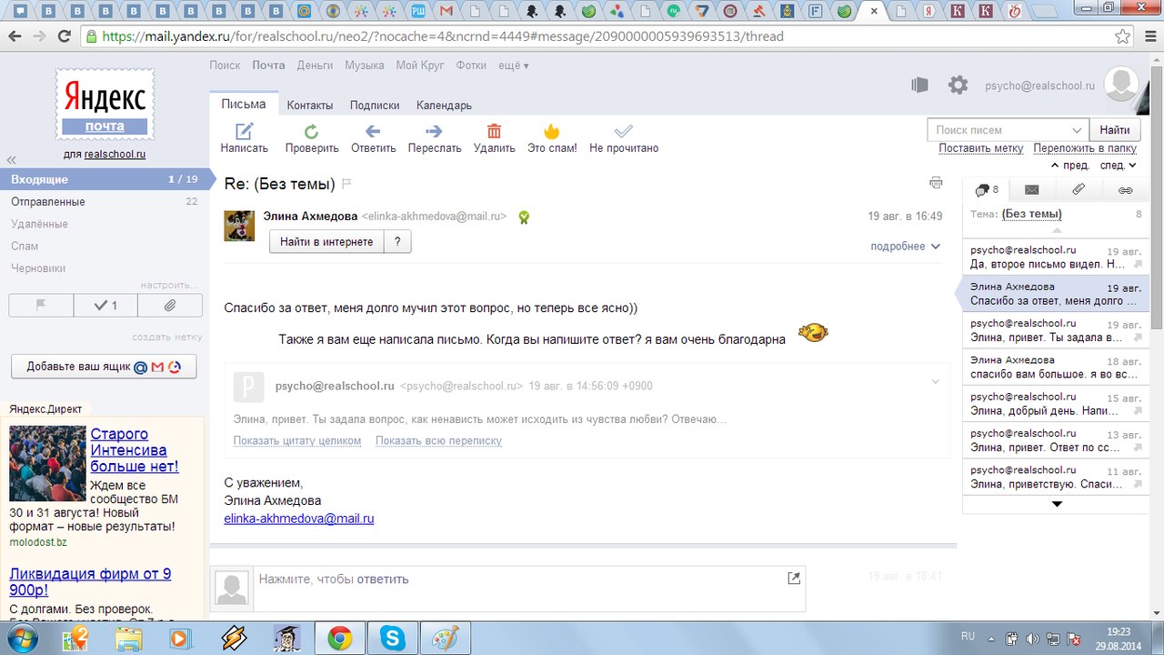
Task: Open settings via the gear icon
Action: tap(958, 86)
